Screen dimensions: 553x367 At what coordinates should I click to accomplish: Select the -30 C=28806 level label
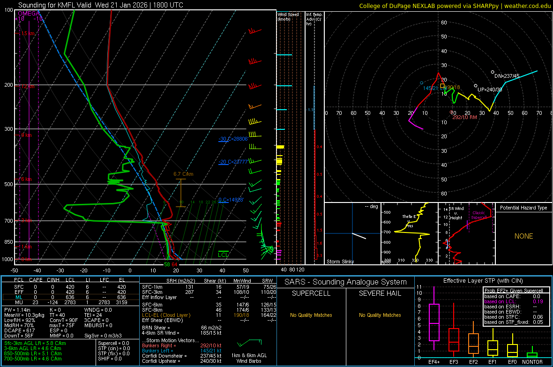pyautogui.click(x=233, y=139)
